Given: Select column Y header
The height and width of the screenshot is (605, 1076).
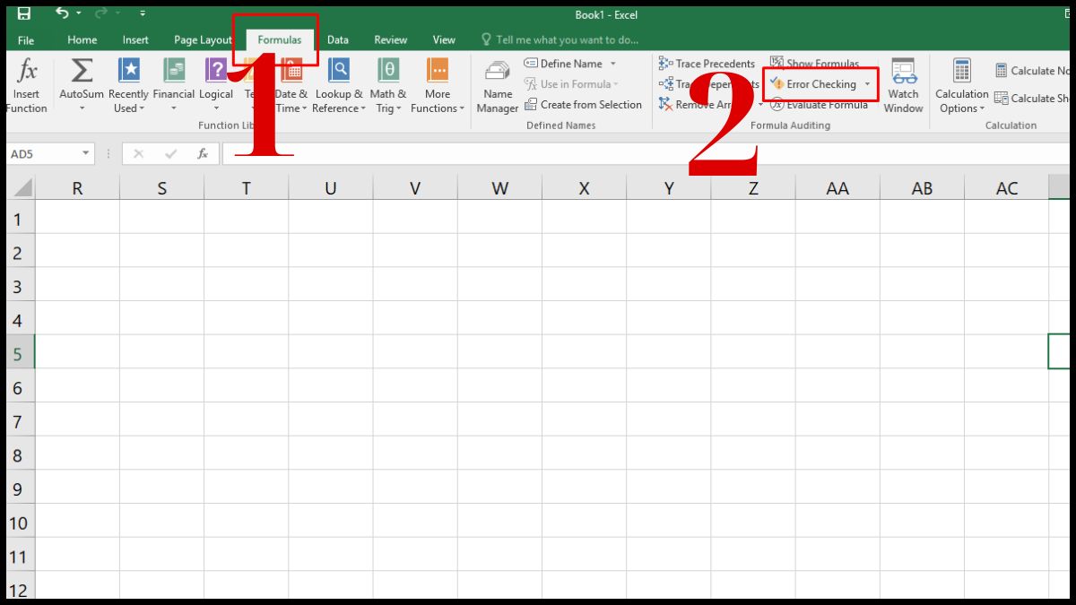Looking at the screenshot, I should click(x=669, y=188).
